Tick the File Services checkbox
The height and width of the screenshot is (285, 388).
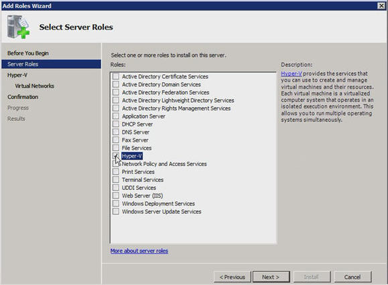(115, 148)
